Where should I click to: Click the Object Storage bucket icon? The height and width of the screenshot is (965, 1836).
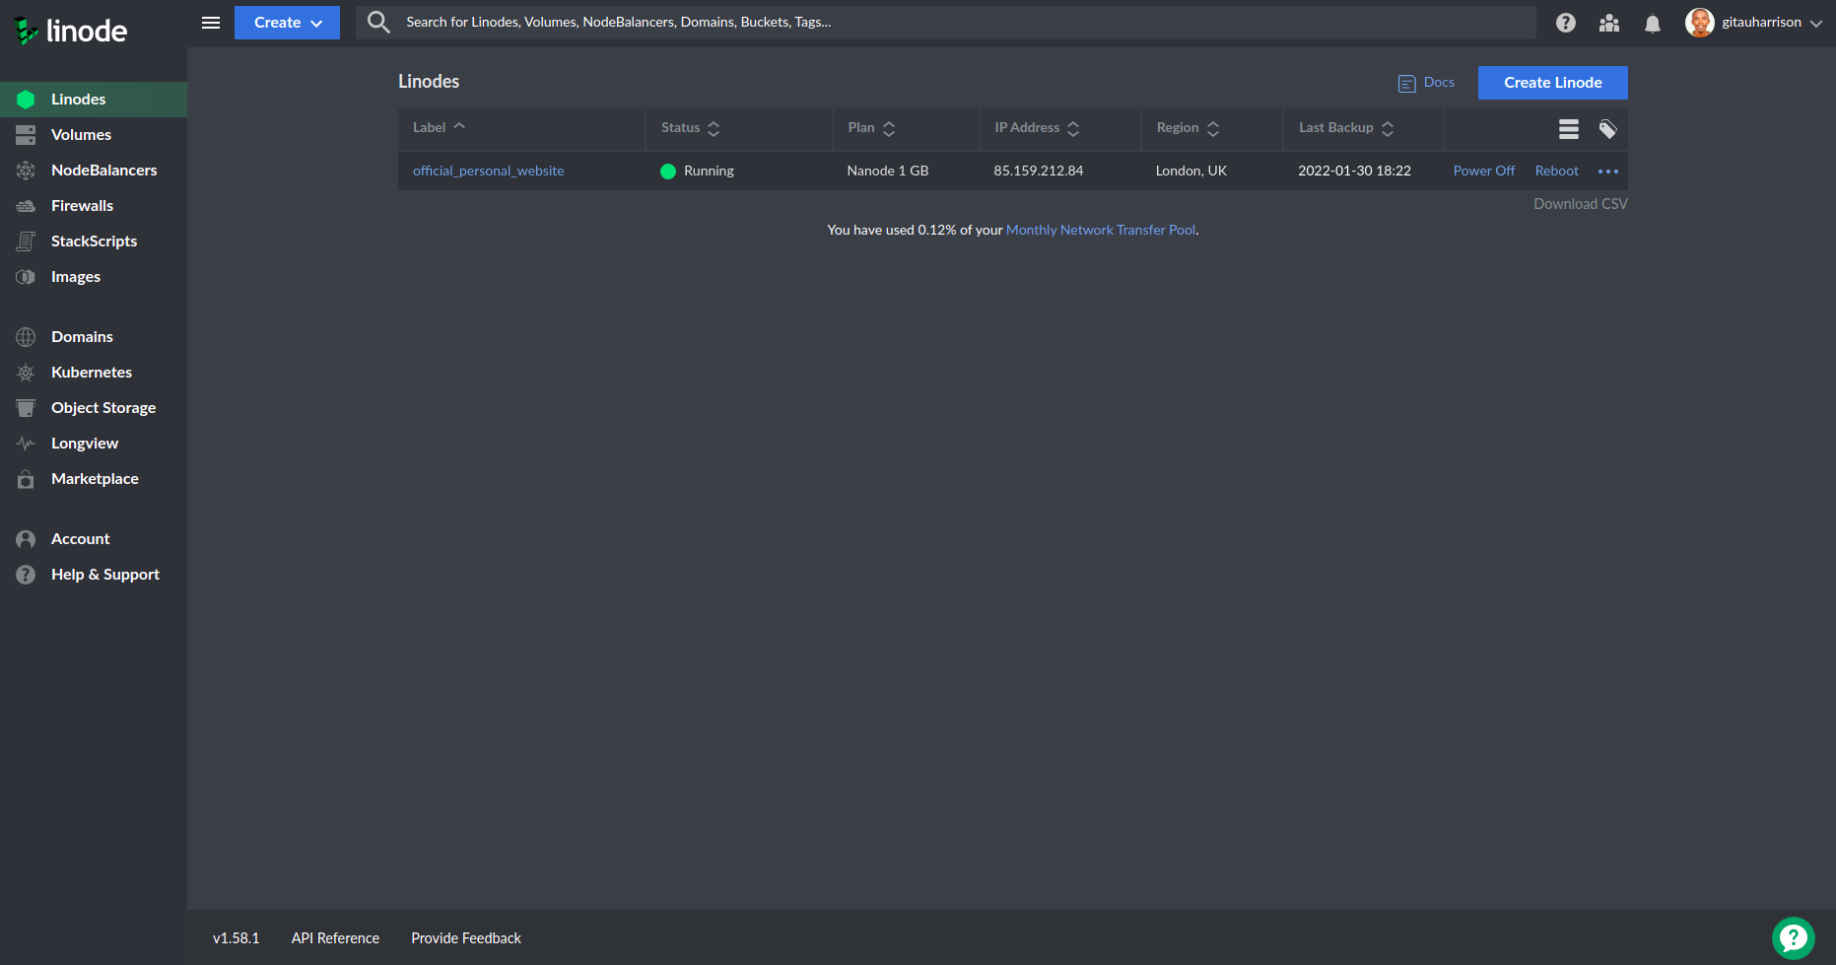26,408
